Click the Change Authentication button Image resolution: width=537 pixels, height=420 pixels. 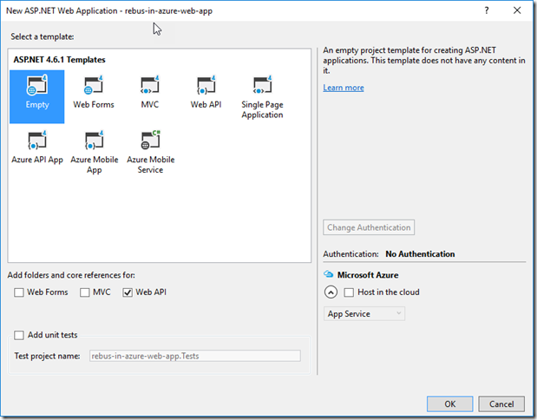tap(369, 227)
